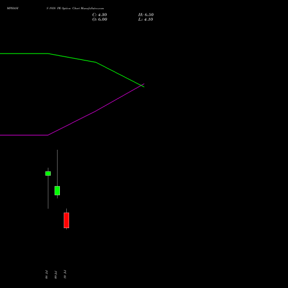This screenshot has height=288, width=288.
Task: Click the MPHASI symbol label
Action: (13, 9)
